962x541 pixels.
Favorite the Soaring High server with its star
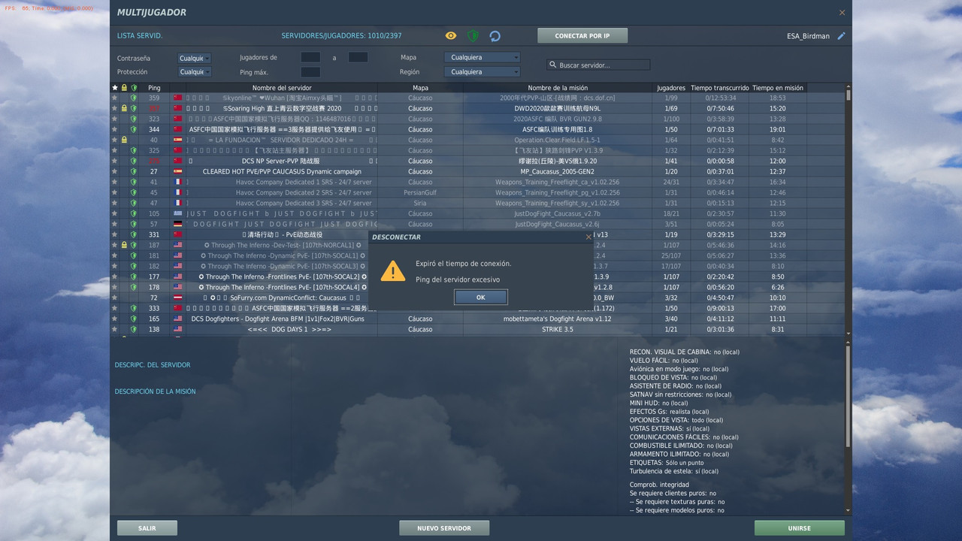coord(115,108)
